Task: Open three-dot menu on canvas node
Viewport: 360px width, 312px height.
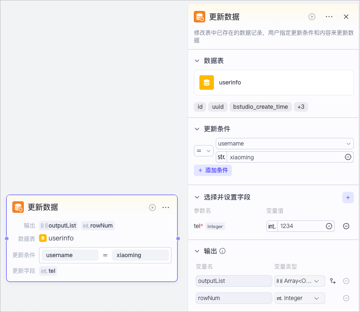Action: 166,208
